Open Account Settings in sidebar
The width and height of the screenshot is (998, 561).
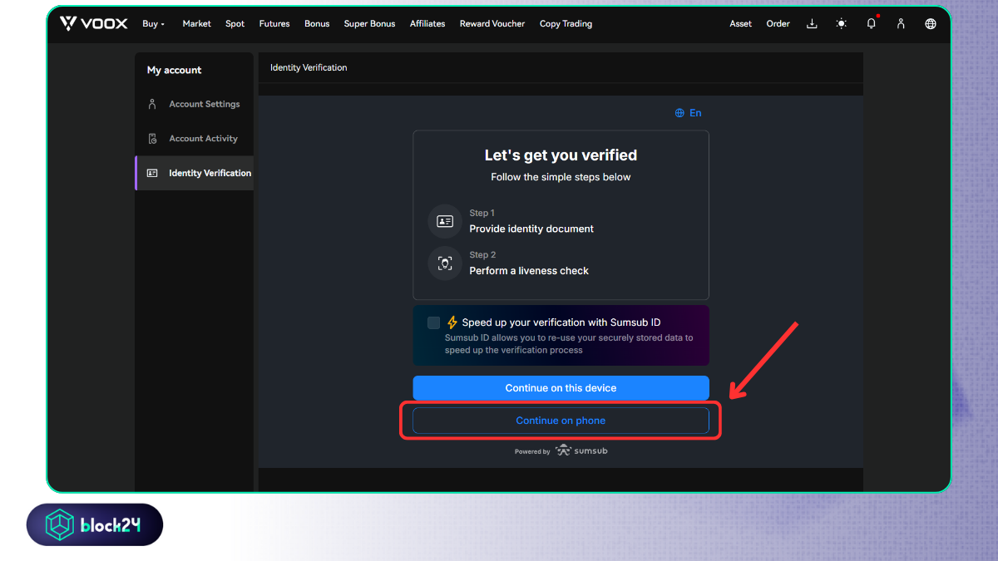coord(194,105)
